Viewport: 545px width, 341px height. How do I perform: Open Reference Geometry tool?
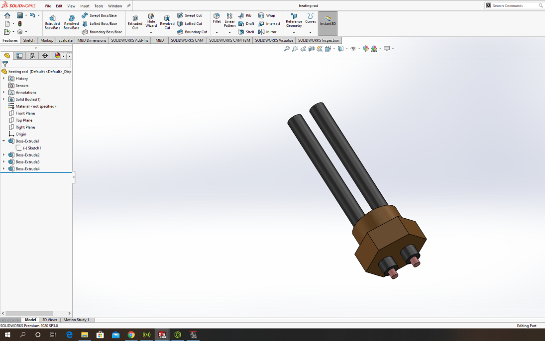click(294, 20)
